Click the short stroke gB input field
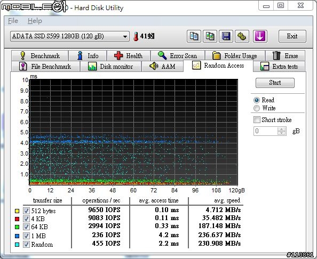This screenshot has width=317, height=259. 266,131
